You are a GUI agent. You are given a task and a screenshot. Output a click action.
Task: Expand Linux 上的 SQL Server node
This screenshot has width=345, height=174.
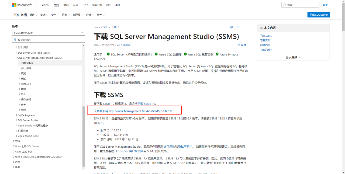pos(14,146)
